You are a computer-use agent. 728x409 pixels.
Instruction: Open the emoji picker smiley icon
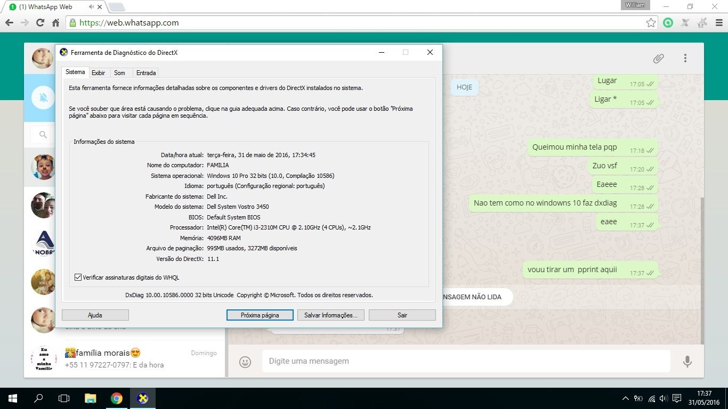pos(245,362)
